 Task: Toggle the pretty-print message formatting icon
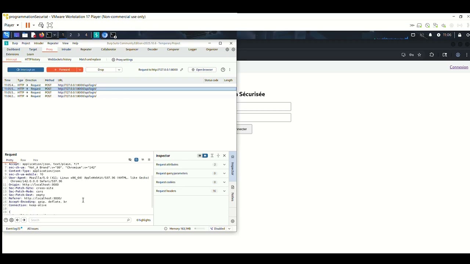click(x=136, y=160)
